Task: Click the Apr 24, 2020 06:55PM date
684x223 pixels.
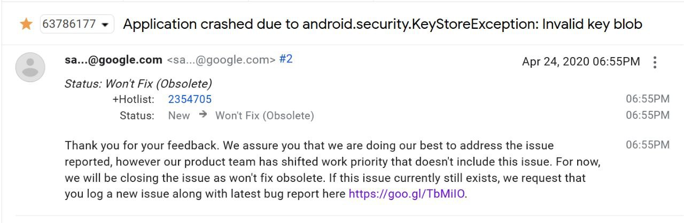Action: 581,61
